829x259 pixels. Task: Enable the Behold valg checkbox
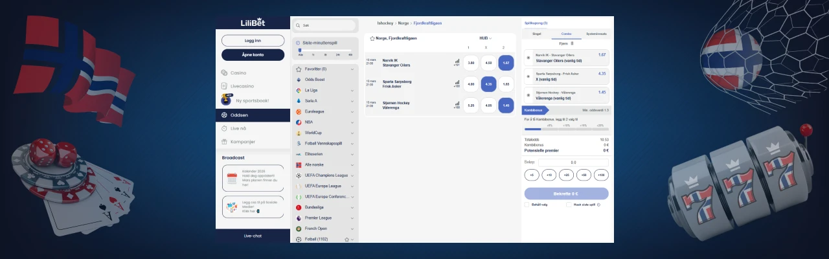click(x=527, y=205)
